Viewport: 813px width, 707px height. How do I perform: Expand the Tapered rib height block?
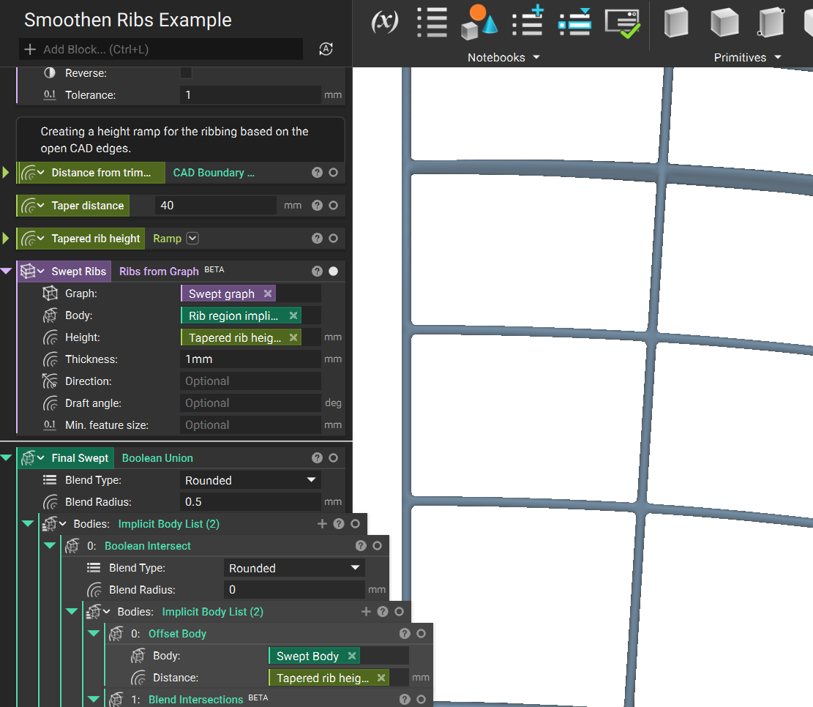[6, 239]
